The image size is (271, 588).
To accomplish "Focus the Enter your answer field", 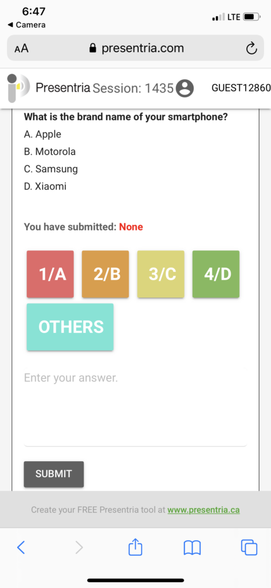I will [135, 407].
